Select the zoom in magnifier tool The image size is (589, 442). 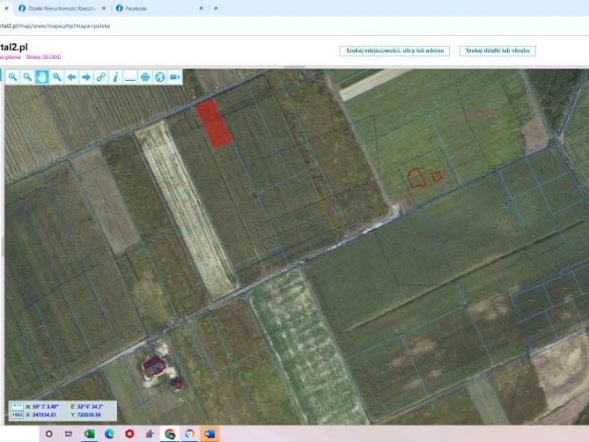tap(12, 77)
